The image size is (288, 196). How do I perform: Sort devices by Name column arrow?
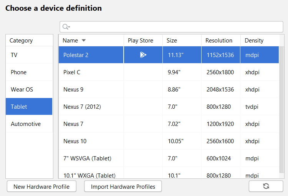pos(84,41)
